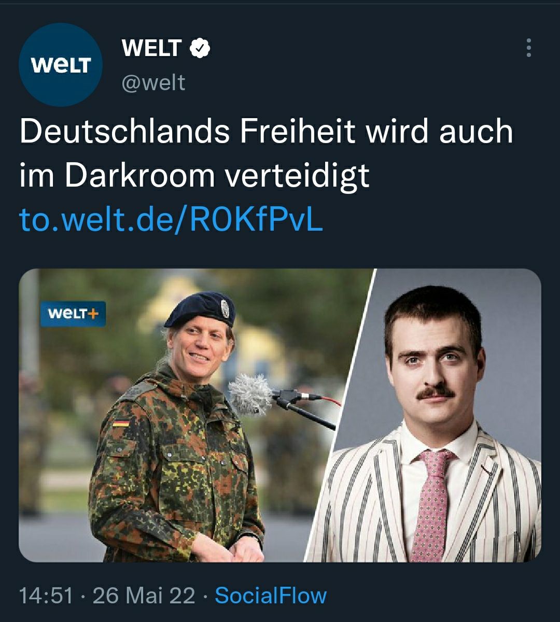The image size is (560, 622).
Task: Click the verified checkmark badge next to WELT
Action: [x=200, y=48]
